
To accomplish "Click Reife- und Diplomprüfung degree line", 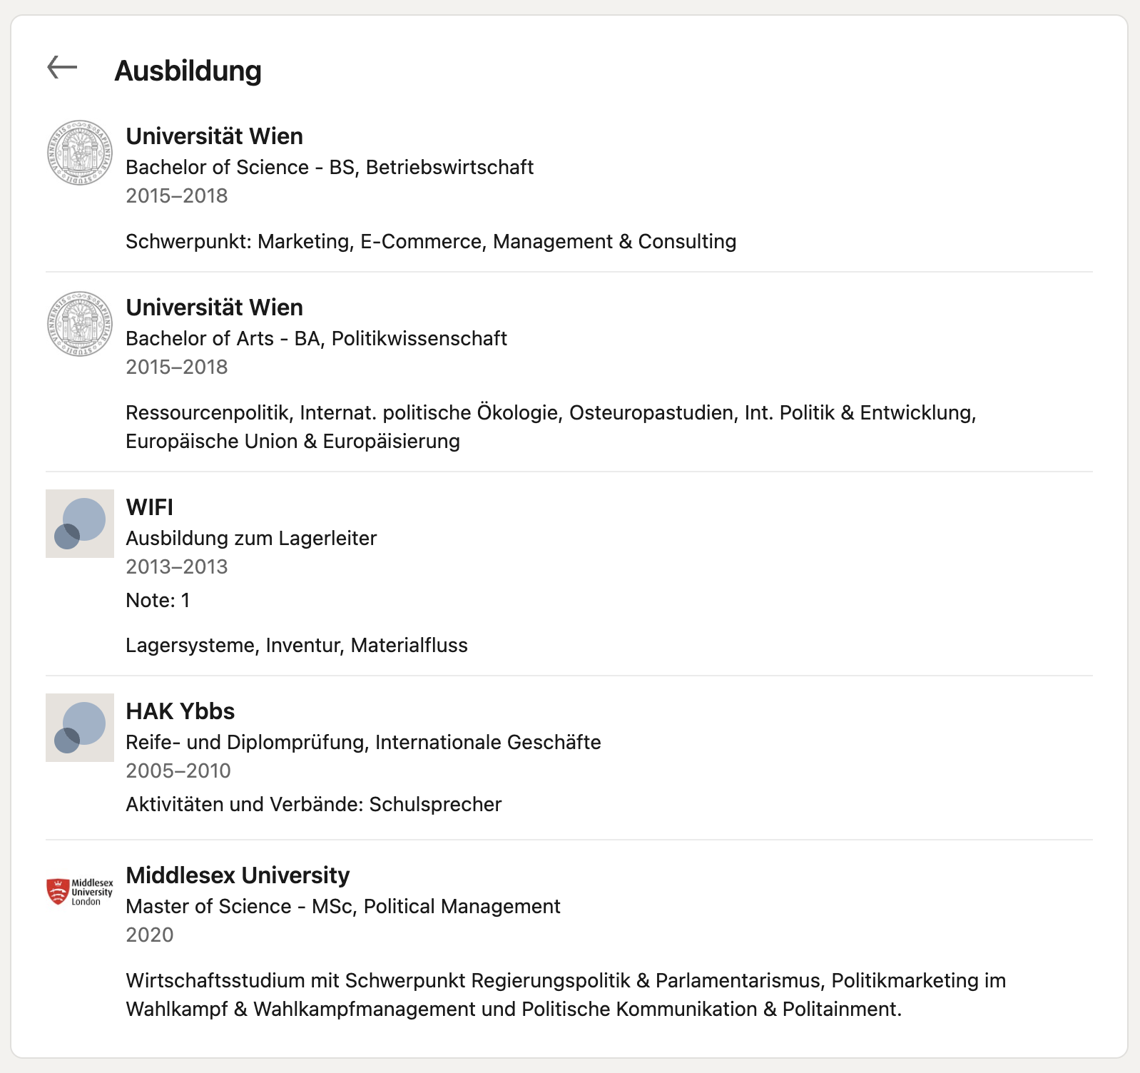I will pos(363,742).
